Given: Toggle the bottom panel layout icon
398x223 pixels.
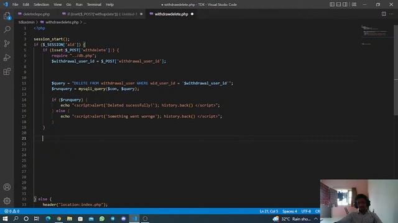Looking at the screenshot, I should 338,4.
